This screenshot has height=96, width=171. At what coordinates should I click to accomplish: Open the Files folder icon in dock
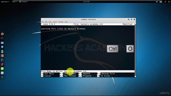[2, 43]
